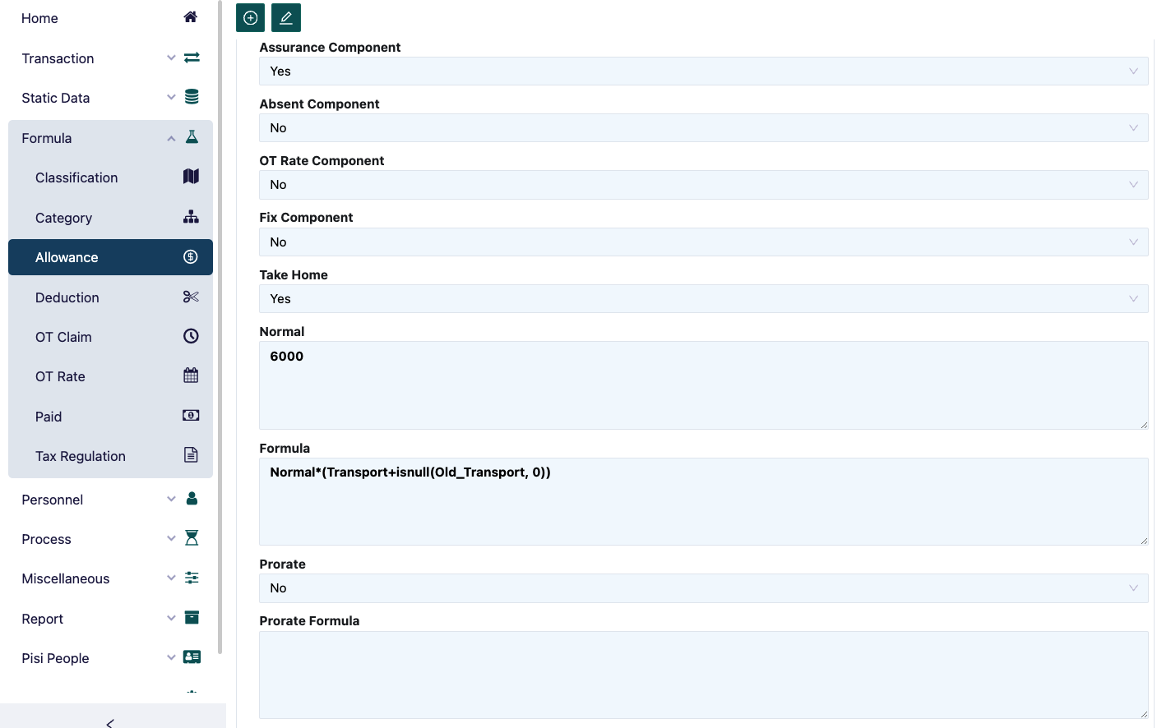Expand the Transaction section chevron
Viewport: 1157px width, 728px height.
pyautogui.click(x=171, y=58)
